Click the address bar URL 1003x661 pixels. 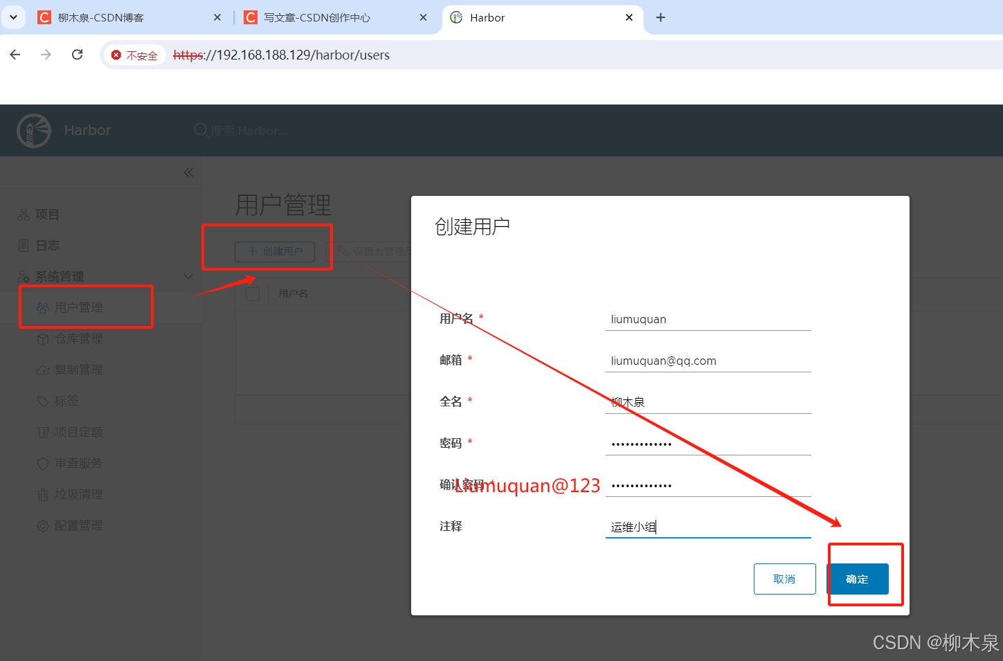[x=282, y=55]
